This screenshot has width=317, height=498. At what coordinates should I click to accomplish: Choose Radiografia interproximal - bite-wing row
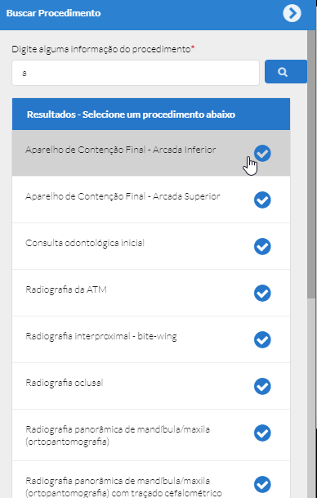point(151,339)
